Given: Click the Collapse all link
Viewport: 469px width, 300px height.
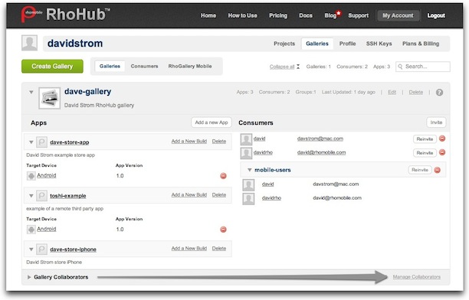Looking at the screenshot, I should click(282, 67).
